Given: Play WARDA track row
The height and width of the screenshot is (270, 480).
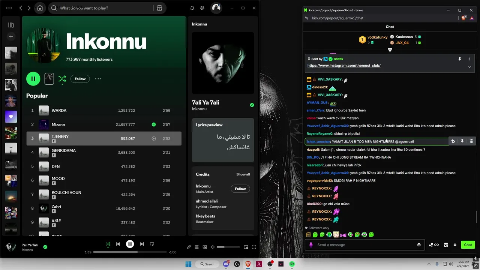Looking at the screenshot, I should (x=104, y=110).
